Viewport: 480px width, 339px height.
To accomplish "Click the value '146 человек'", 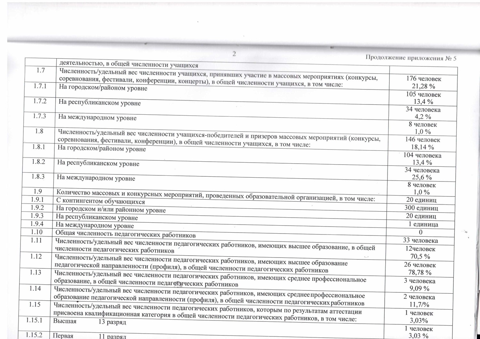I will click(423, 140).
